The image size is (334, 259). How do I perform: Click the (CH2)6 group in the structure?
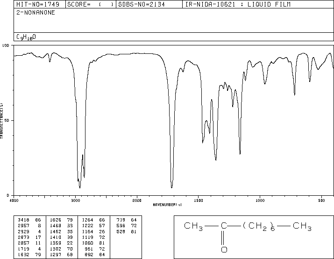(x=259, y=226)
